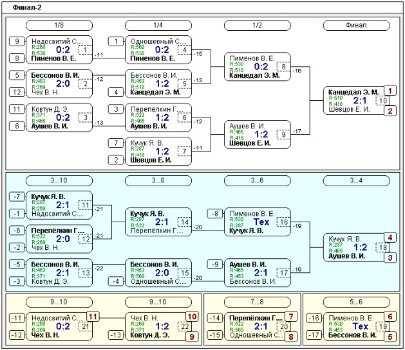Select the 5...6 round header

pyautogui.click(x=357, y=302)
